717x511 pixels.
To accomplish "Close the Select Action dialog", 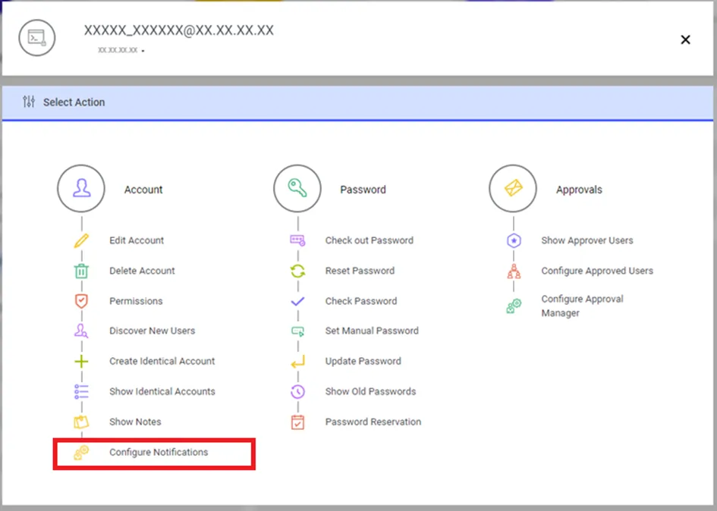I will [x=685, y=39].
